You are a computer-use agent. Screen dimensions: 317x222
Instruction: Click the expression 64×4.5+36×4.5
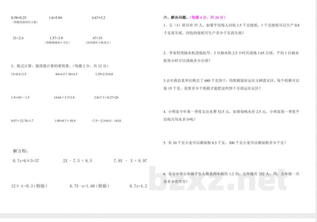pyautogui.click(x=66, y=74)
